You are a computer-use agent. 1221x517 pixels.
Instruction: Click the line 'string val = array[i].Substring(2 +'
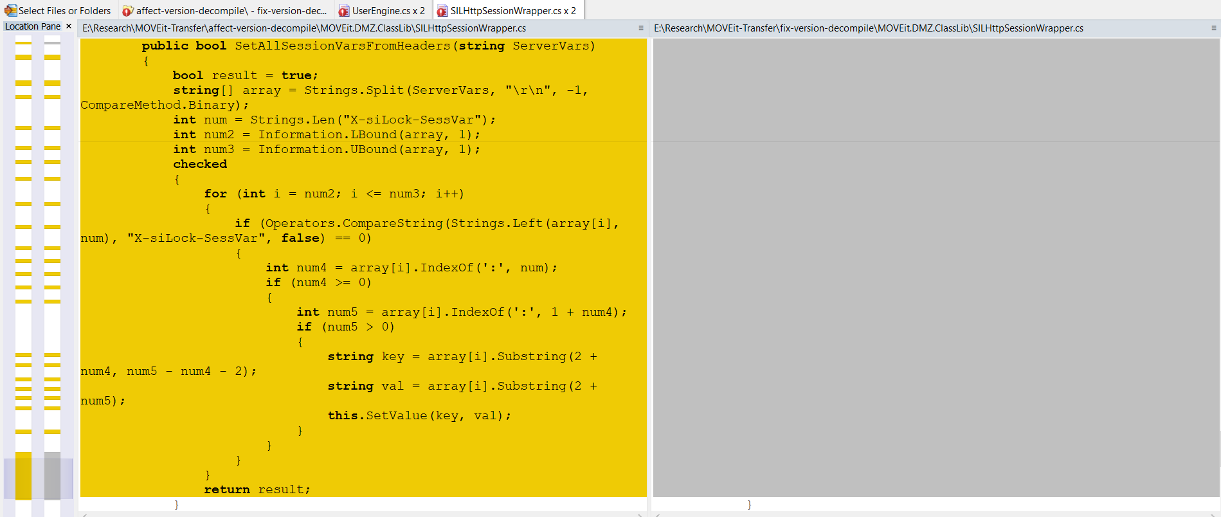462,386
